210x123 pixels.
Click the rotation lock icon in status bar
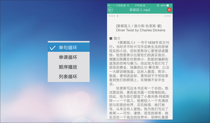click(x=158, y=6)
